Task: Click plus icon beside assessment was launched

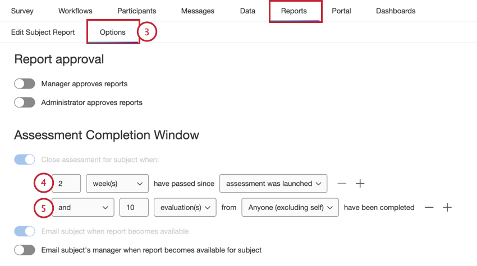Action: tap(360, 184)
